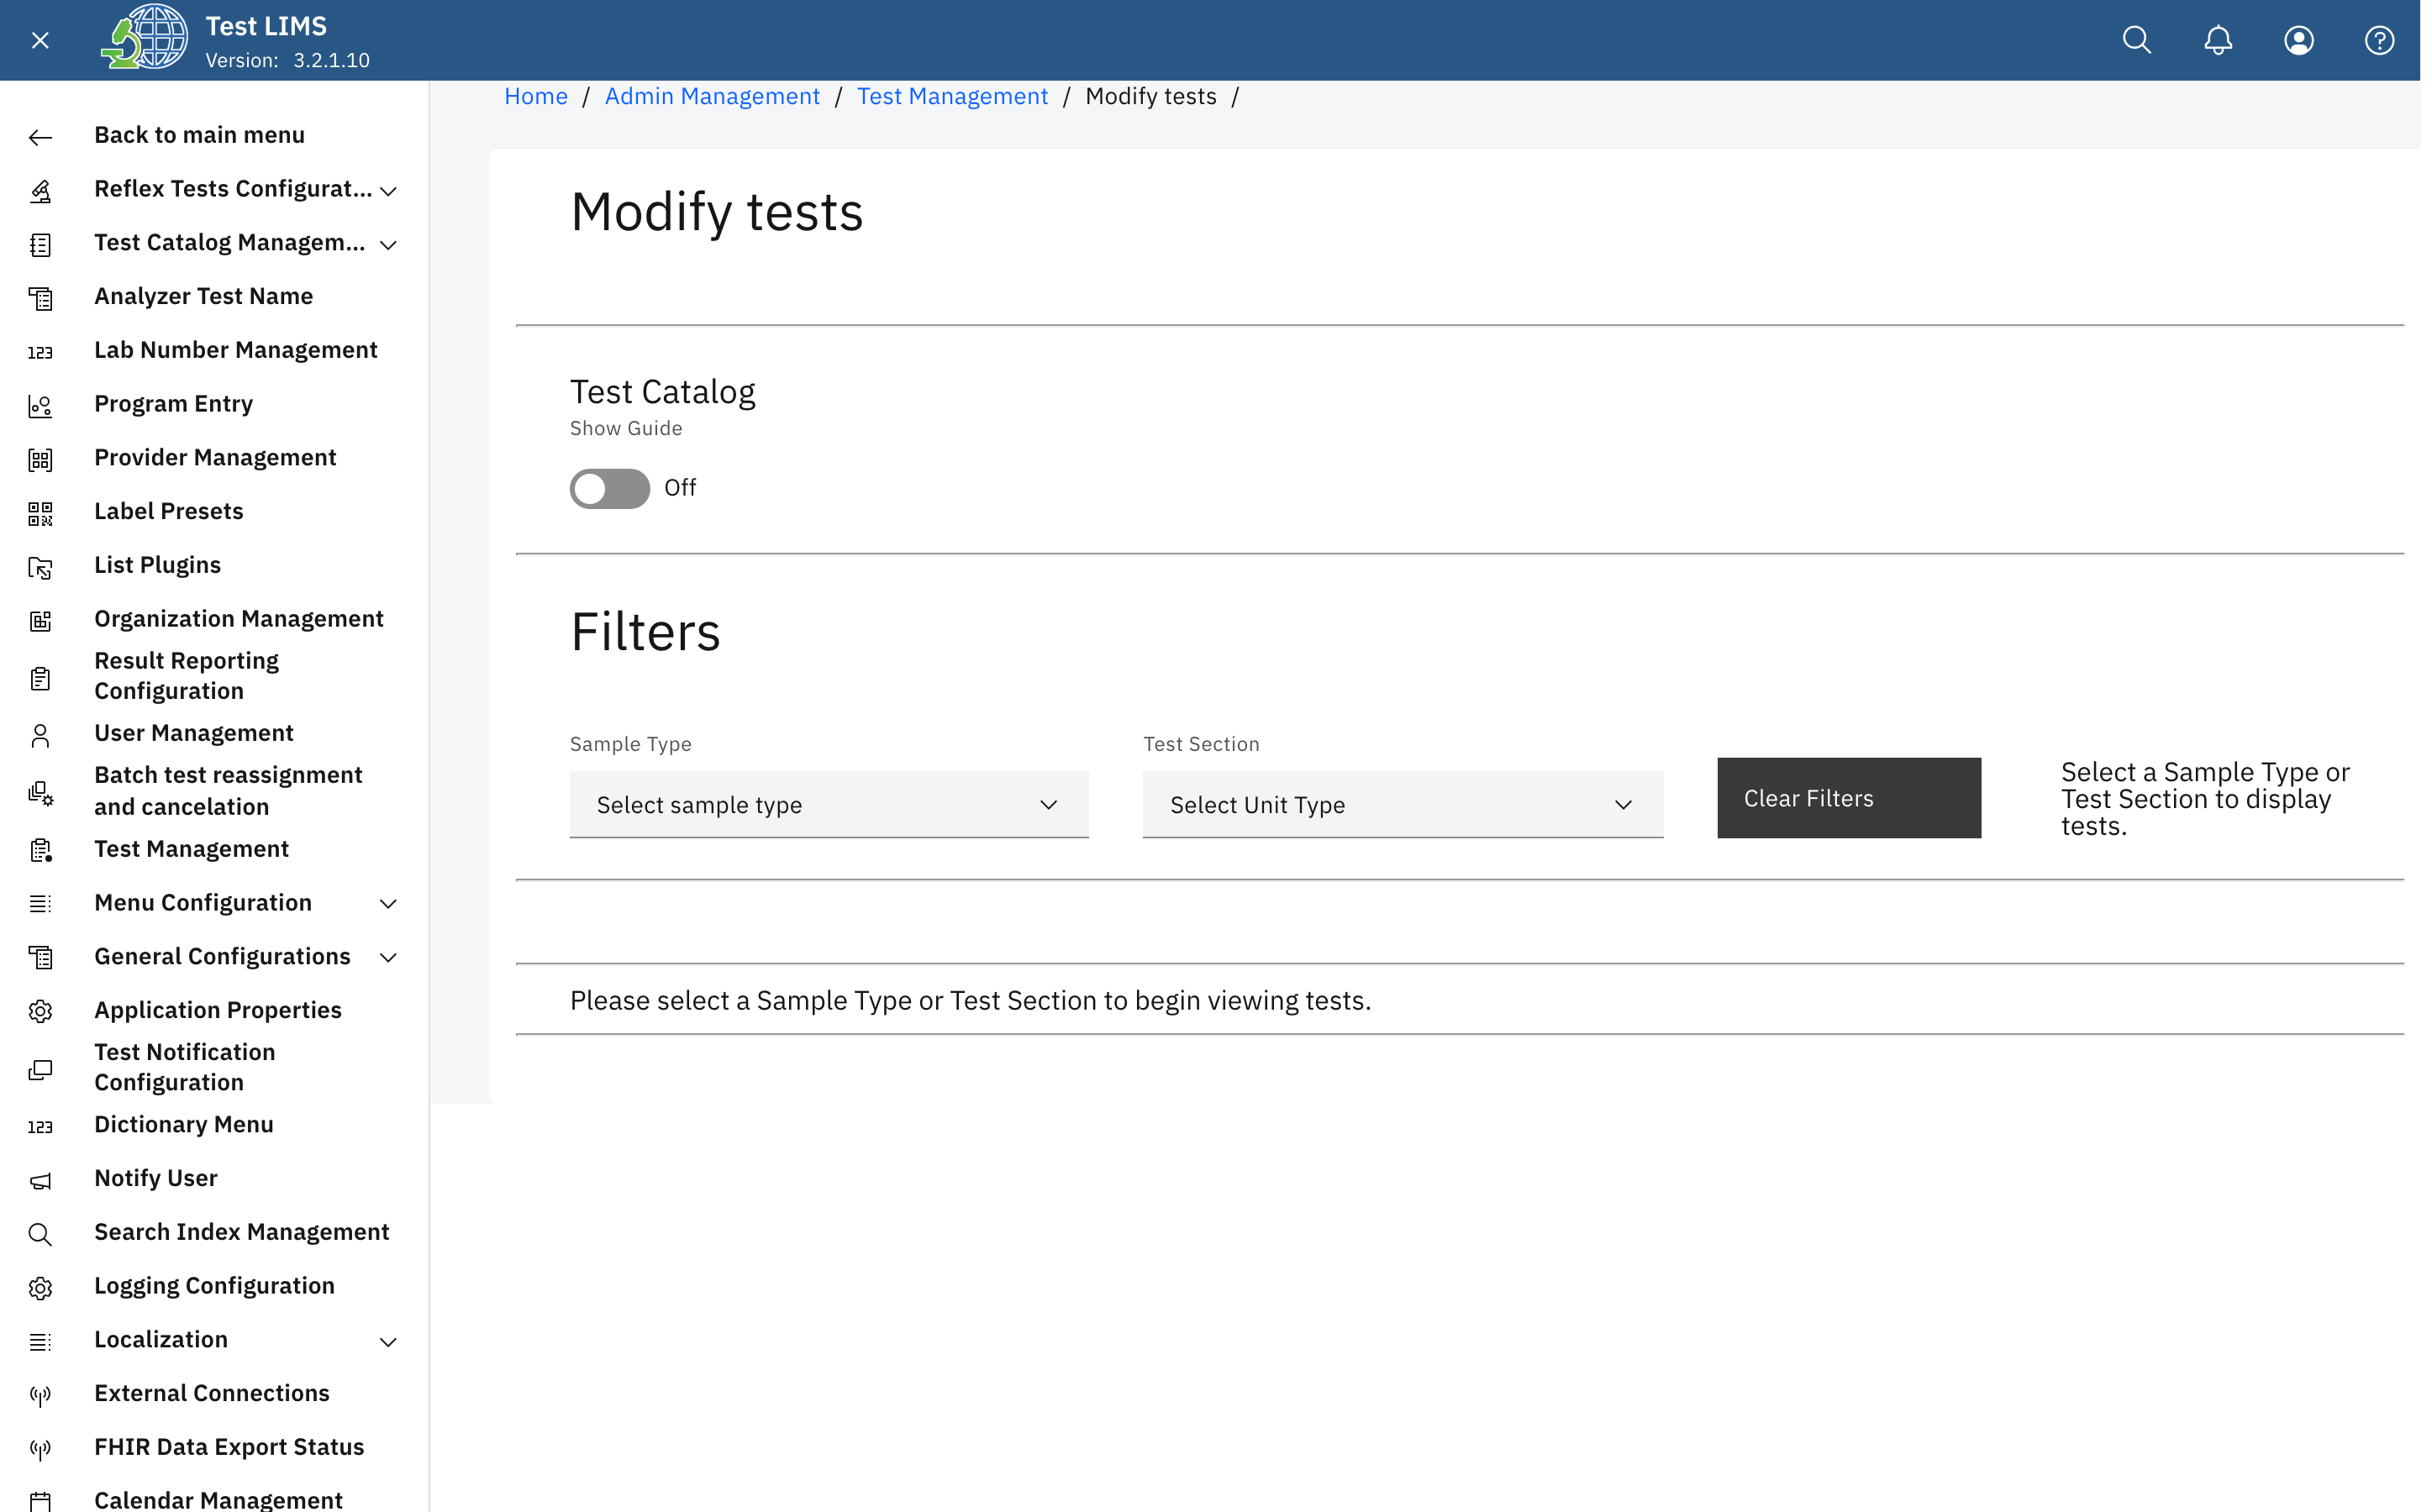Screen dimensions: 2432x1512
Task: Click the Test Notification Configuration icon
Action: point(40,1070)
